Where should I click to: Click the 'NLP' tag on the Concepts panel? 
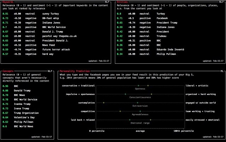(x=50, y=71)
